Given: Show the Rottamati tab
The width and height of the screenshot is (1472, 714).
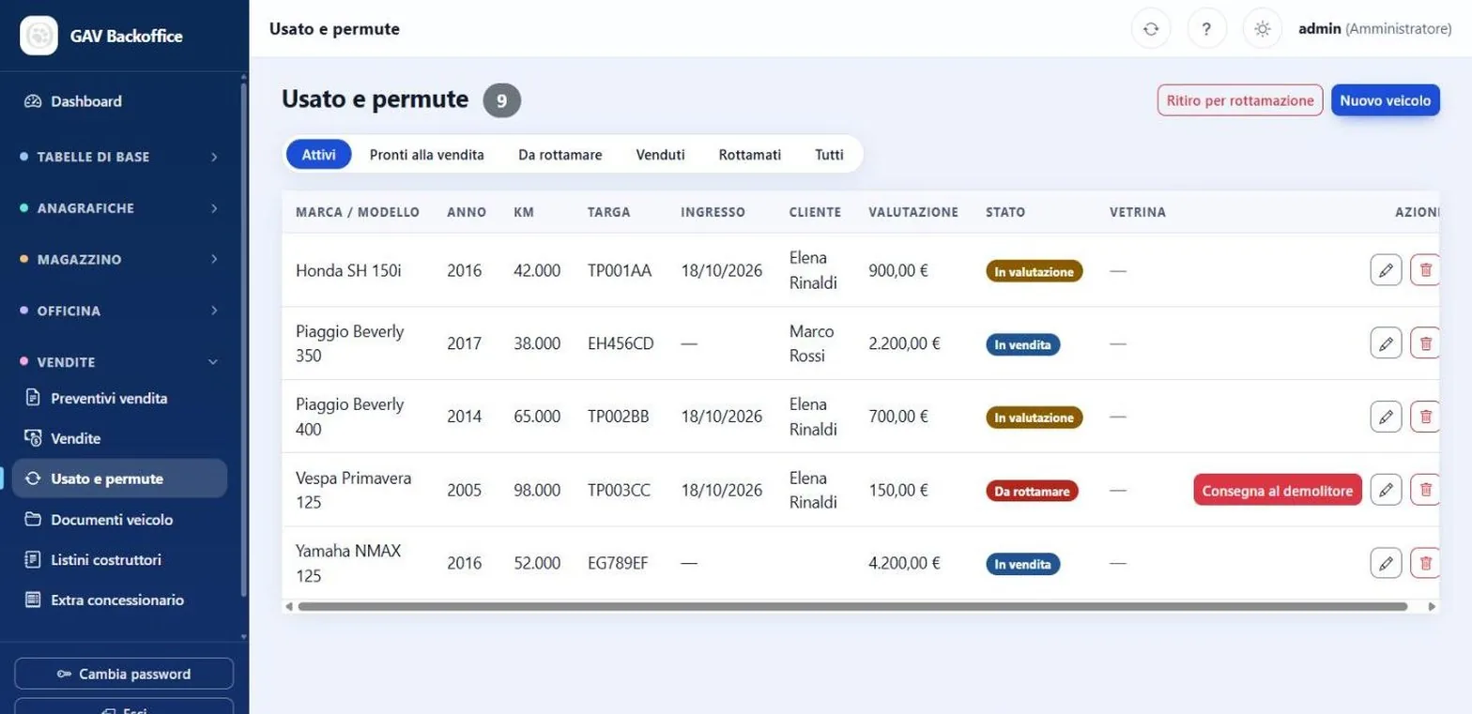Looking at the screenshot, I should (750, 155).
